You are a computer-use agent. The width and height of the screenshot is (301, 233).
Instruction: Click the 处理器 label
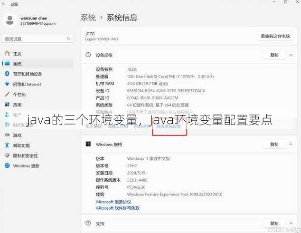(102, 77)
